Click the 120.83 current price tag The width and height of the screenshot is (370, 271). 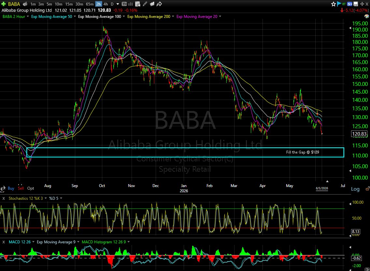coord(359,134)
